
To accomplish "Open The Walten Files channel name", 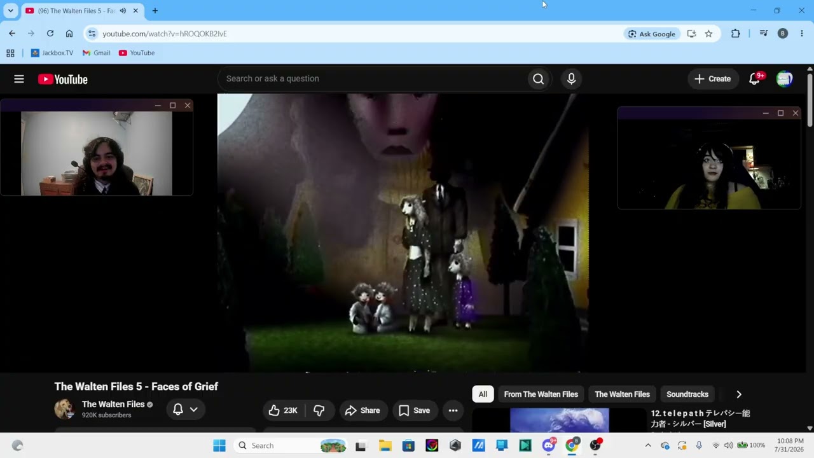I will coord(113,405).
